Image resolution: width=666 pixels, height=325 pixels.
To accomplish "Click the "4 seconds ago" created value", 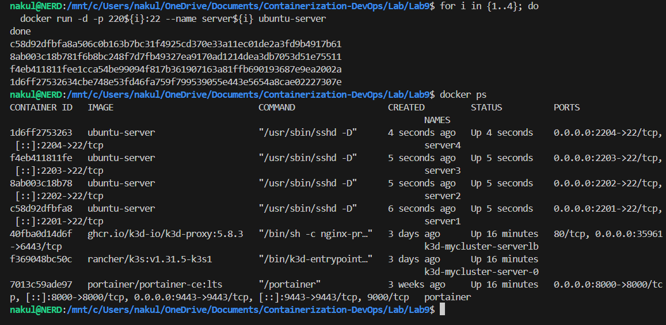I will coord(422,133).
